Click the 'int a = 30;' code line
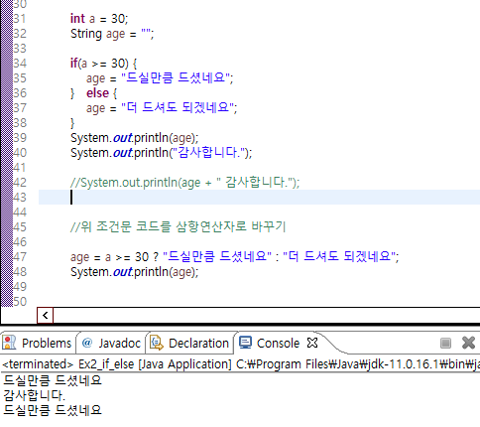The height and width of the screenshot is (427, 480). click(99, 19)
